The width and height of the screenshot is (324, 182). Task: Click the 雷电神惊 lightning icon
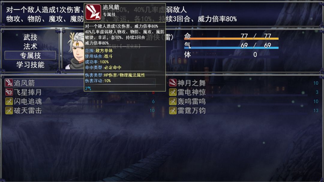(x=173, y=92)
